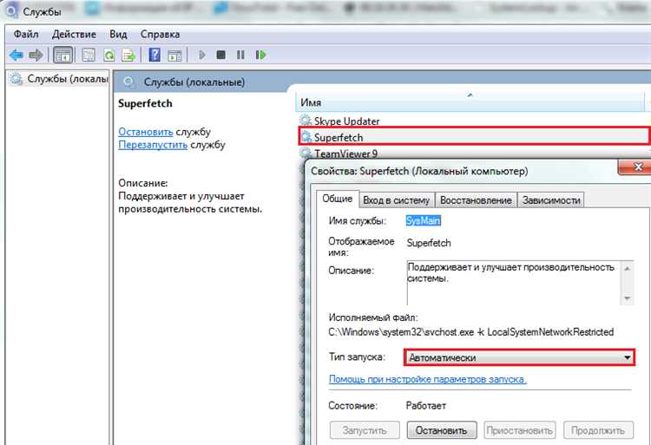Toggle the Action pane toolbar icon
The height and width of the screenshot is (445, 651).
coord(174,56)
